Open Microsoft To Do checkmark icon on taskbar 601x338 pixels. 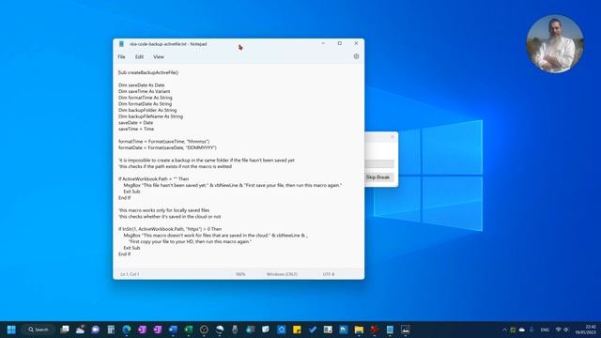tap(313, 330)
